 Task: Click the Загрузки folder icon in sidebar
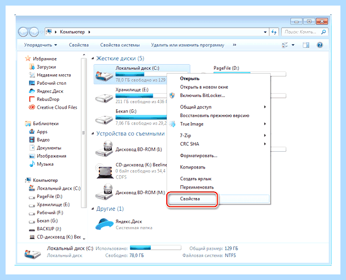tap(32, 66)
